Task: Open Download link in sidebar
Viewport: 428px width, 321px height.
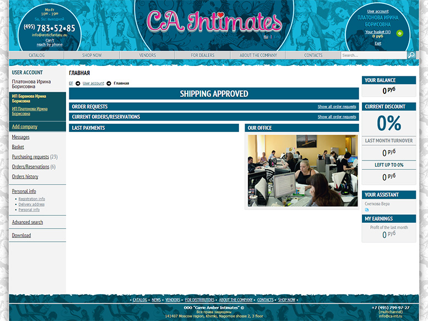Action: click(x=21, y=235)
